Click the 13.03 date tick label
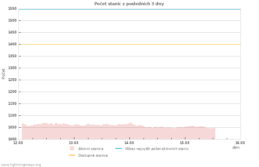The height and width of the screenshot is (167, 259). pyautogui.click(x=74, y=143)
